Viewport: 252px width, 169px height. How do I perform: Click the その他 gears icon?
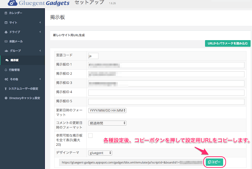tap(6, 79)
